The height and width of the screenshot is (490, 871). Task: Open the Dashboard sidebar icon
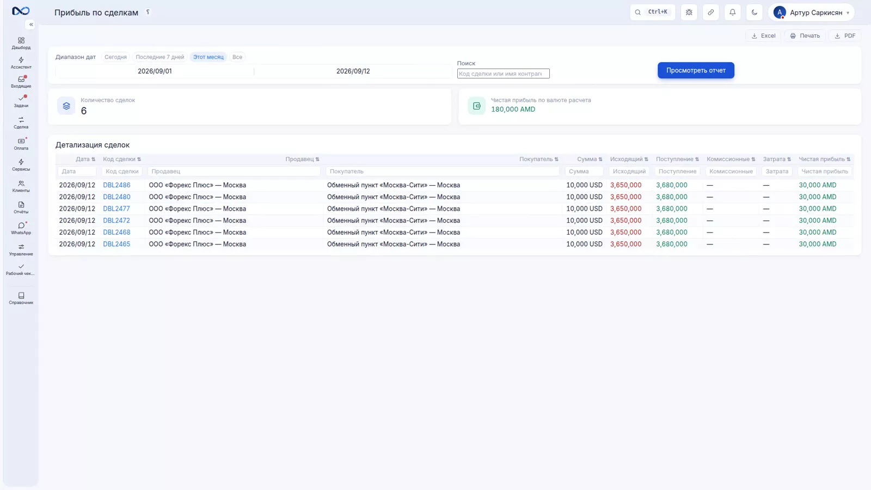(21, 43)
